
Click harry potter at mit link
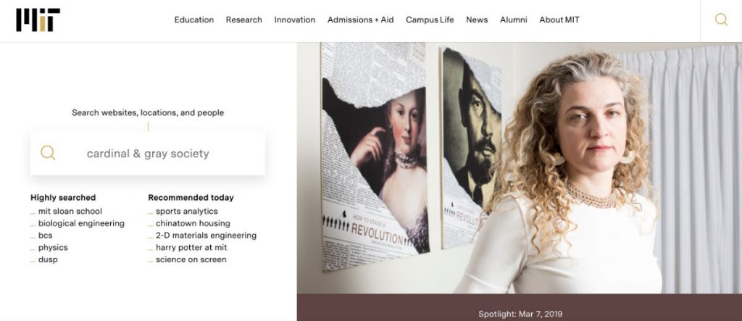pos(191,248)
